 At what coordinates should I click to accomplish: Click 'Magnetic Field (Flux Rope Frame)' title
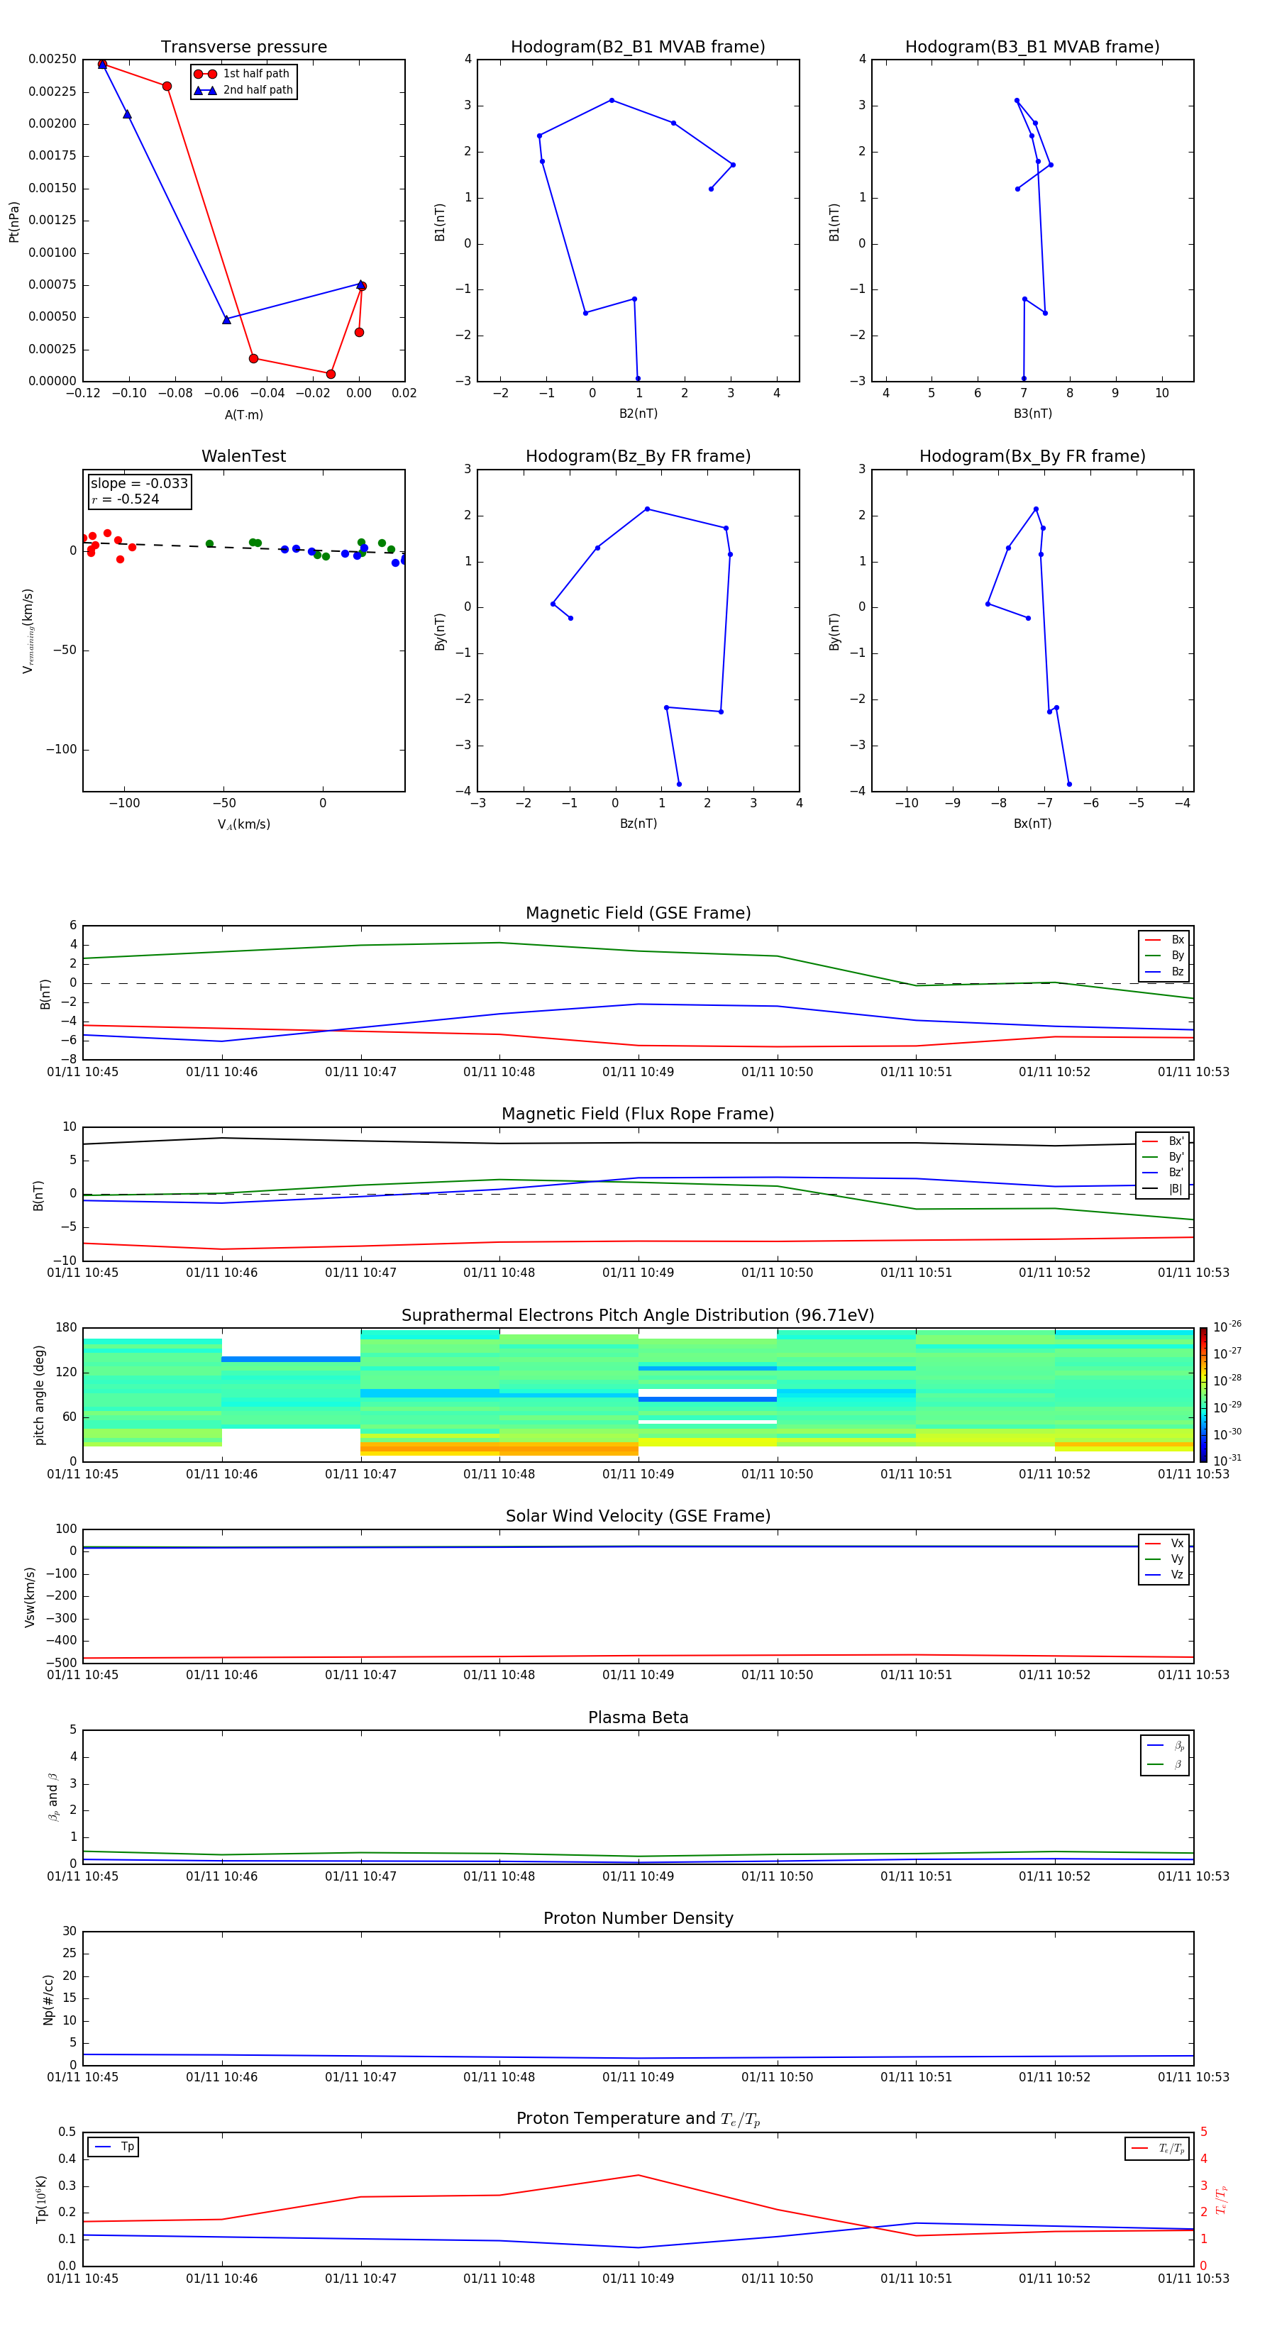(638, 1114)
